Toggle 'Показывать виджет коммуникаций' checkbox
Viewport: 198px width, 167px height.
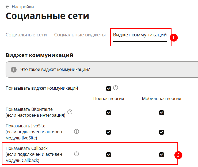point(109,89)
